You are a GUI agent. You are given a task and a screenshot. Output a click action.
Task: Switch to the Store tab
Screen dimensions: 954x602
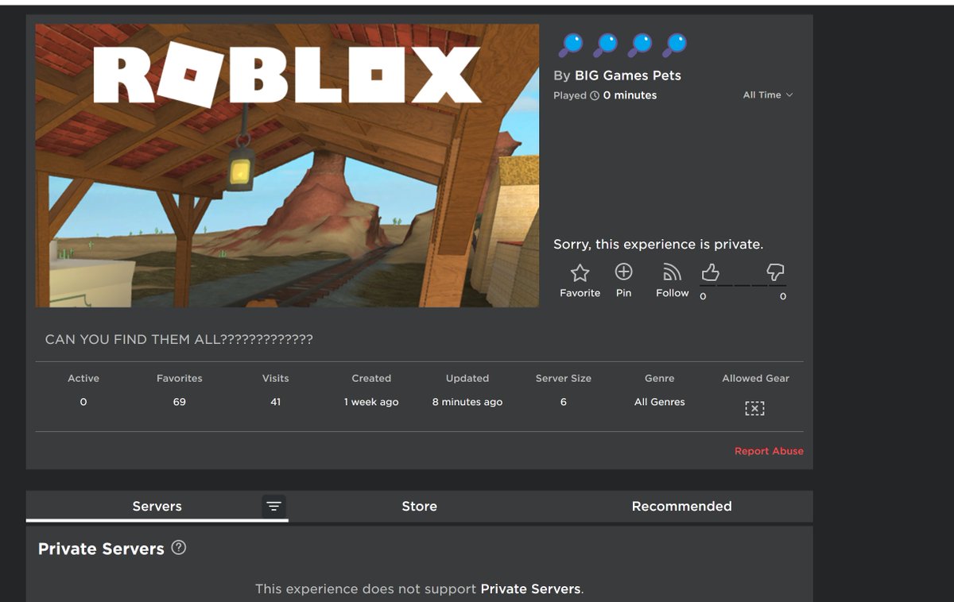tap(420, 507)
